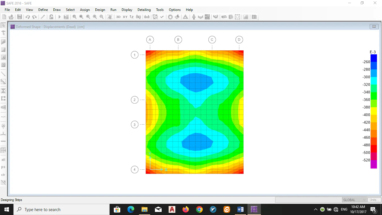Screen dimensions: 382x215
Task: Click the Windows taskbar search box
Action: pos(62,209)
